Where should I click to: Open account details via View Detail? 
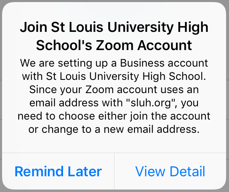[x=170, y=171]
